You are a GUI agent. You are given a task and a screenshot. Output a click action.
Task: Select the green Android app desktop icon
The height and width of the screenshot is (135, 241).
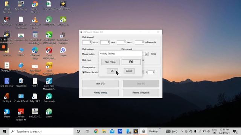[x=63, y=21]
